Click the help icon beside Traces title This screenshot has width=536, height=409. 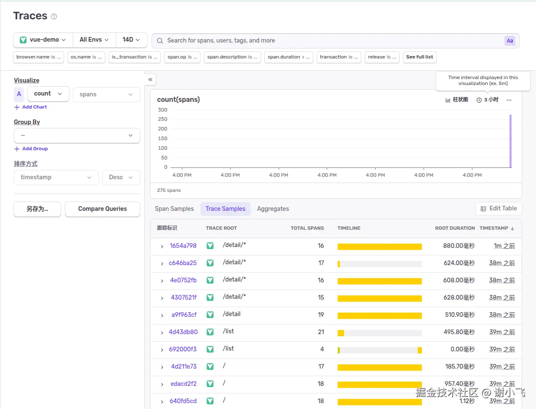point(54,16)
